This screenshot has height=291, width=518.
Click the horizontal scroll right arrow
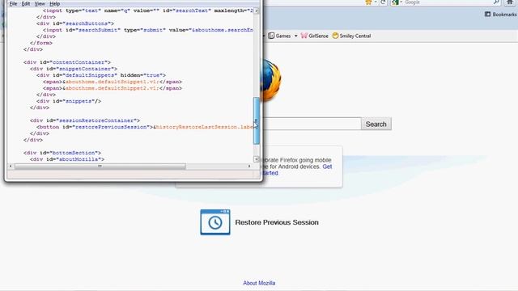click(249, 167)
